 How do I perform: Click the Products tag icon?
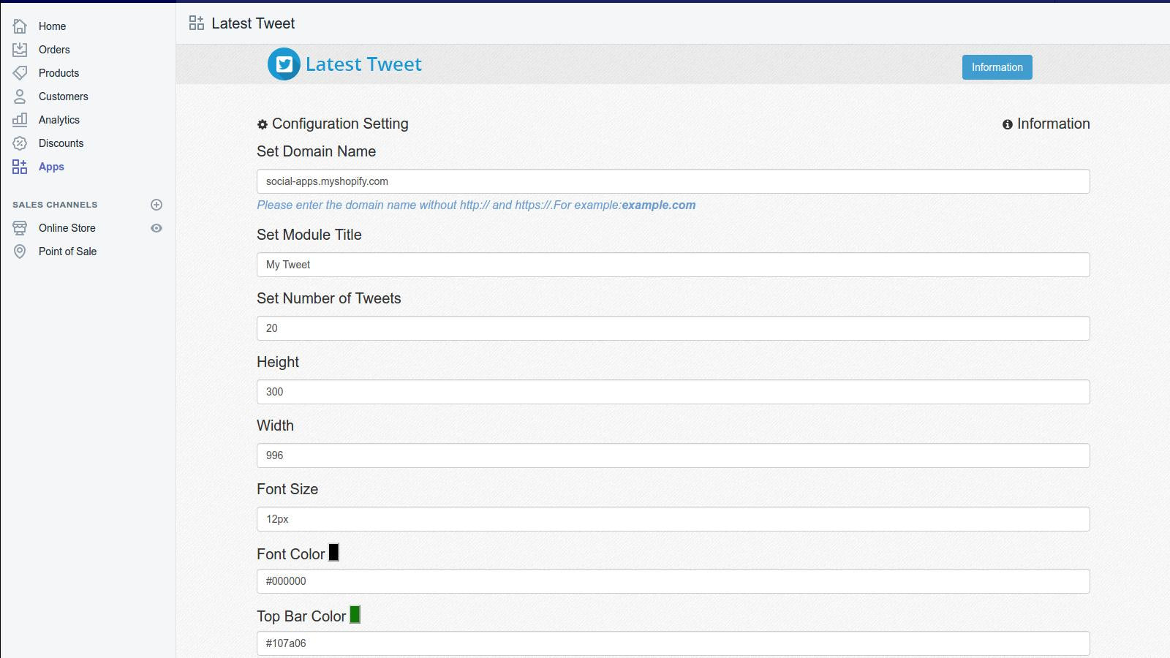point(20,72)
